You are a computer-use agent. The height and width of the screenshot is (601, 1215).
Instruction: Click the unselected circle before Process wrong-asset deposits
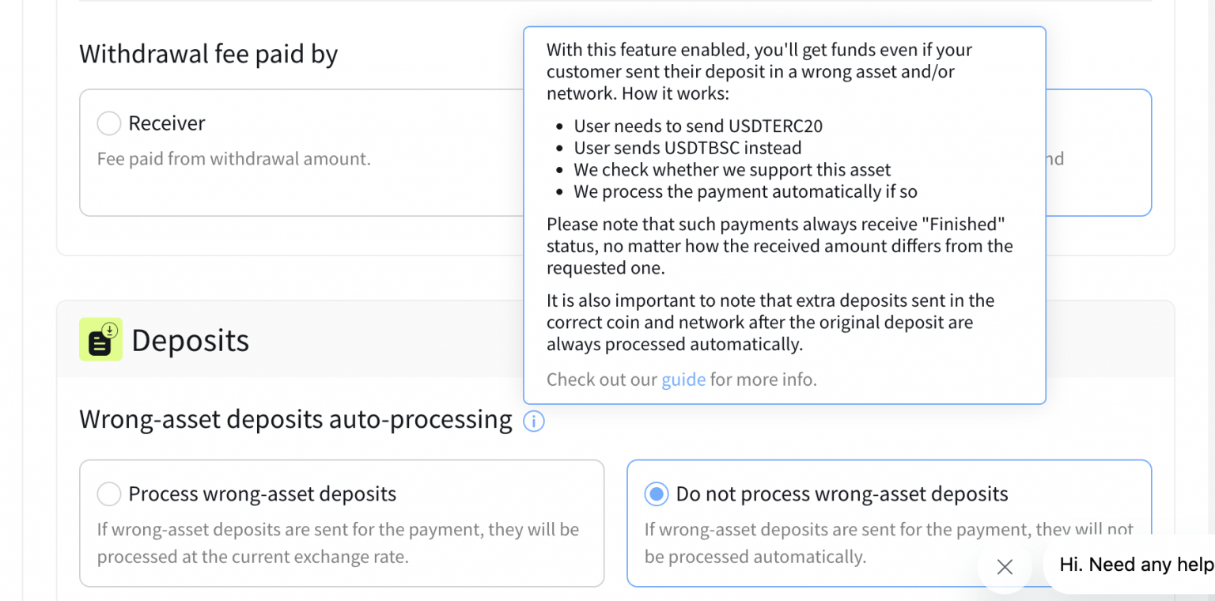tap(108, 493)
